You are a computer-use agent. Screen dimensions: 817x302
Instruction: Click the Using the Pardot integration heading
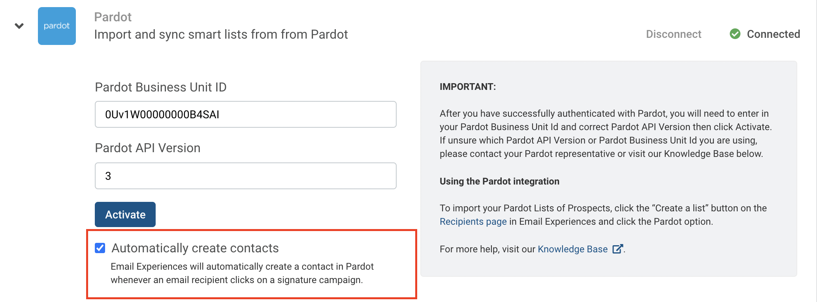click(x=499, y=181)
